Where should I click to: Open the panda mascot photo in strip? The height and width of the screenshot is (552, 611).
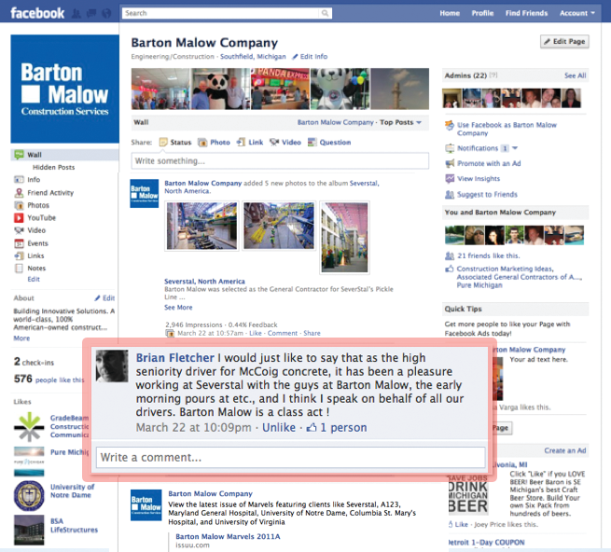click(x=220, y=89)
